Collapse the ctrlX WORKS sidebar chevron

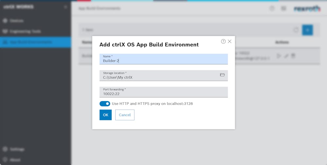(65, 7)
